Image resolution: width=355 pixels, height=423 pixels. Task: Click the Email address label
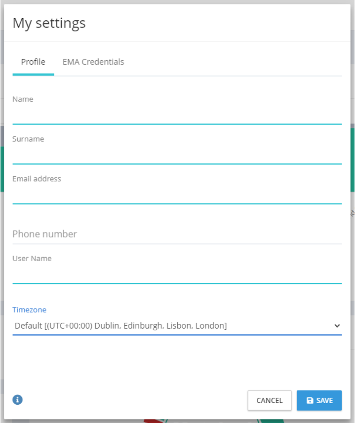click(37, 179)
